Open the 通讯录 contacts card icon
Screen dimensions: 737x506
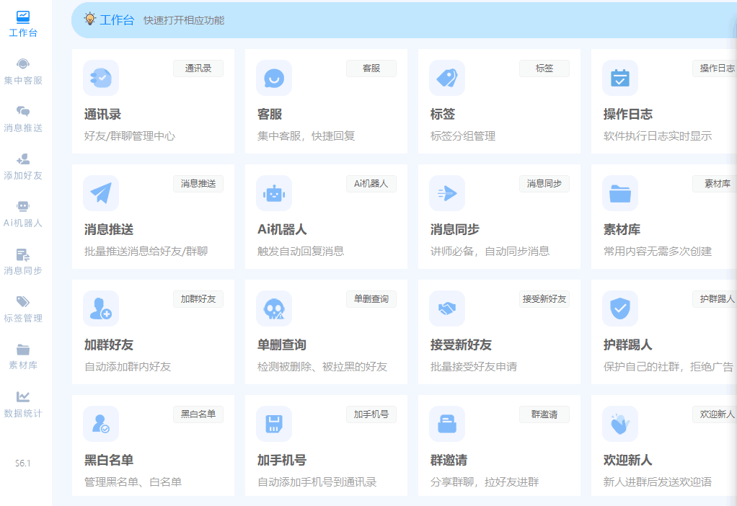[x=101, y=78]
